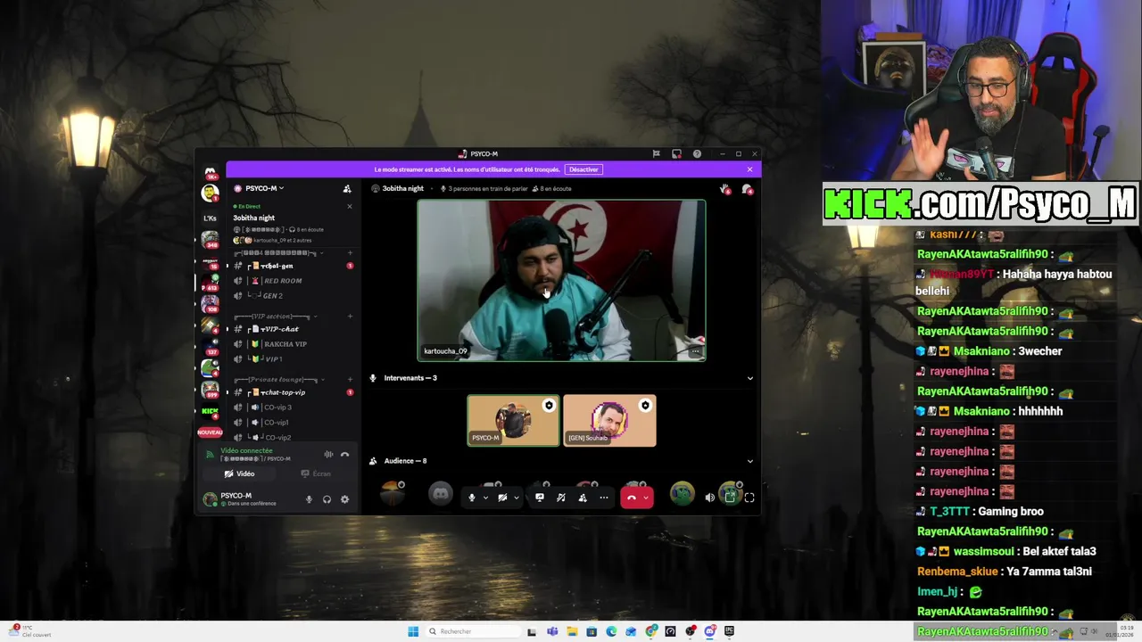Toggle microphone in stage control bar
The image size is (1142, 642).
[472, 498]
